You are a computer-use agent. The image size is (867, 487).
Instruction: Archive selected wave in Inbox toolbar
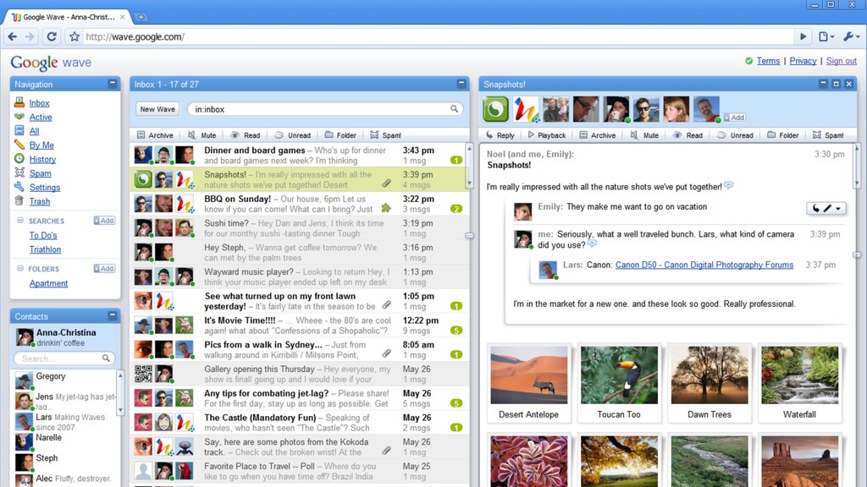[155, 135]
